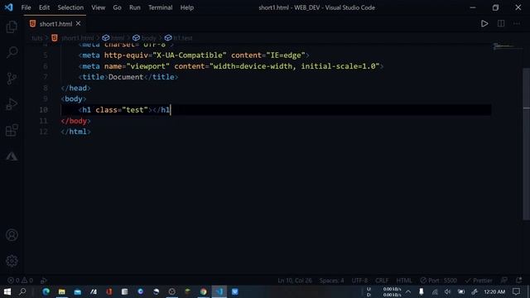
Task: Open the Accounts menu icon
Action: pyautogui.click(x=12, y=235)
